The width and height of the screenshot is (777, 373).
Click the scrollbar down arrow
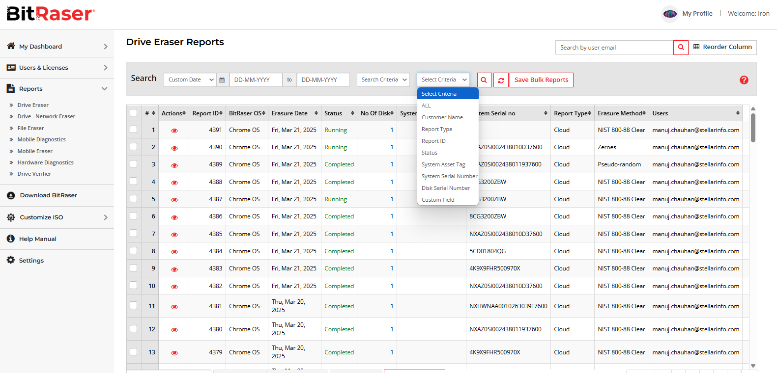753,366
